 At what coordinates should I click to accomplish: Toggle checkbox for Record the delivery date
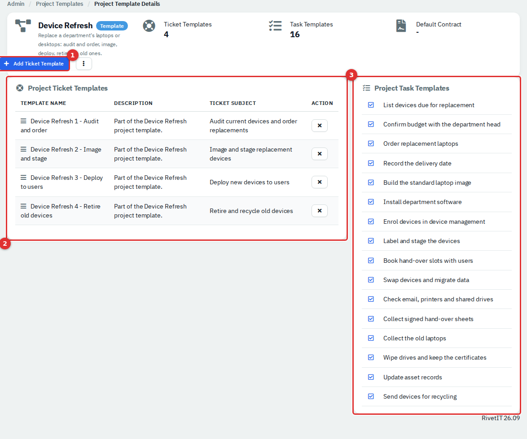tap(371, 163)
